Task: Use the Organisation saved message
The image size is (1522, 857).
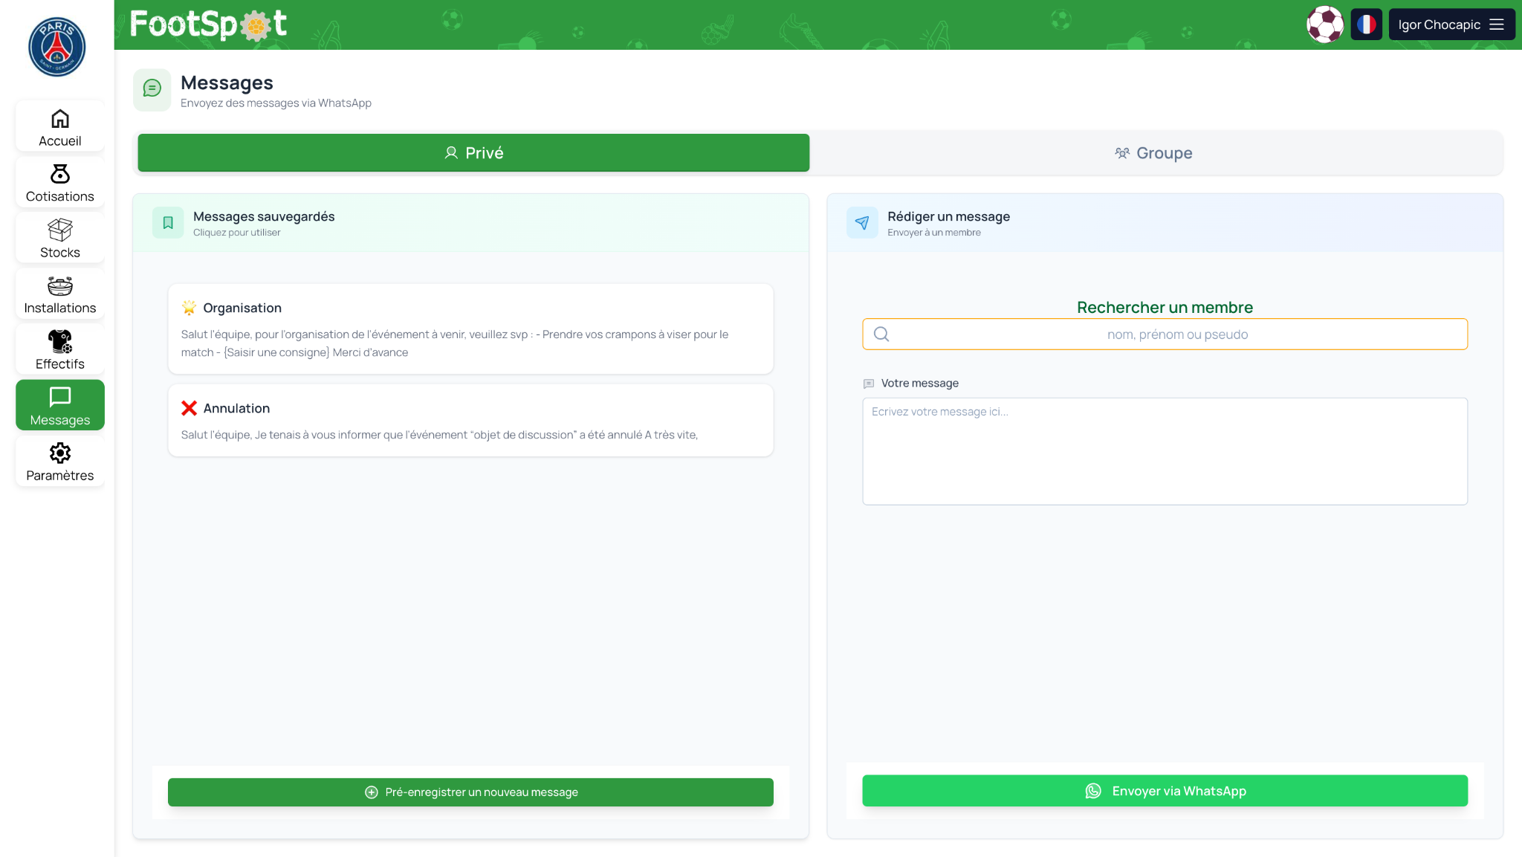Action: [x=470, y=329]
